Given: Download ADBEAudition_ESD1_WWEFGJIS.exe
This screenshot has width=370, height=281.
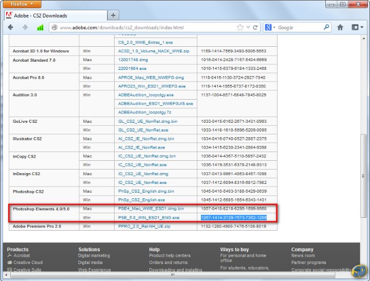Looking at the screenshot, I should 156,104.
